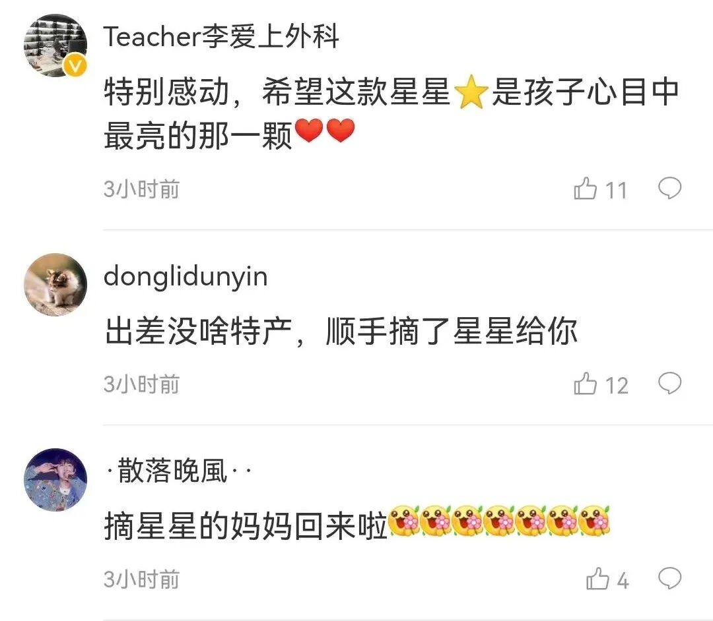Tap the verified V badge on avatar

75,67
